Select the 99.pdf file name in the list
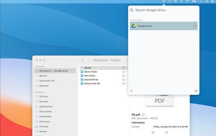 pyautogui.click(x=88, y=68)
